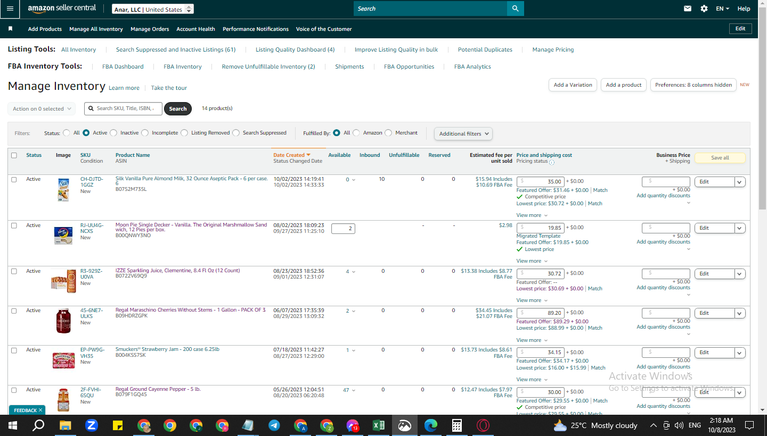Screen dimensions: 767x436
Task: Click the Add a Variation button
Action: pyautogui.click(x=573, y=85)
